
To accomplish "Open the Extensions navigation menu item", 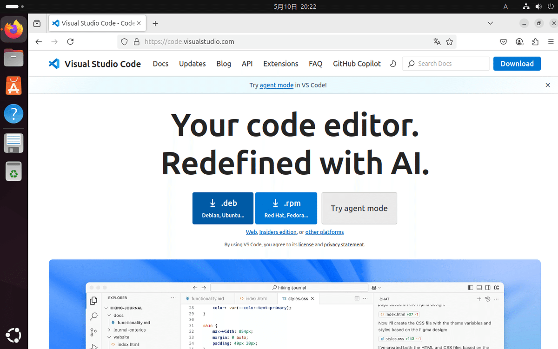I will [280, 64].
